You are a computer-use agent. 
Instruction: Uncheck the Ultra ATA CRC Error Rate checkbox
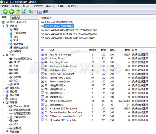click(43, 120)
